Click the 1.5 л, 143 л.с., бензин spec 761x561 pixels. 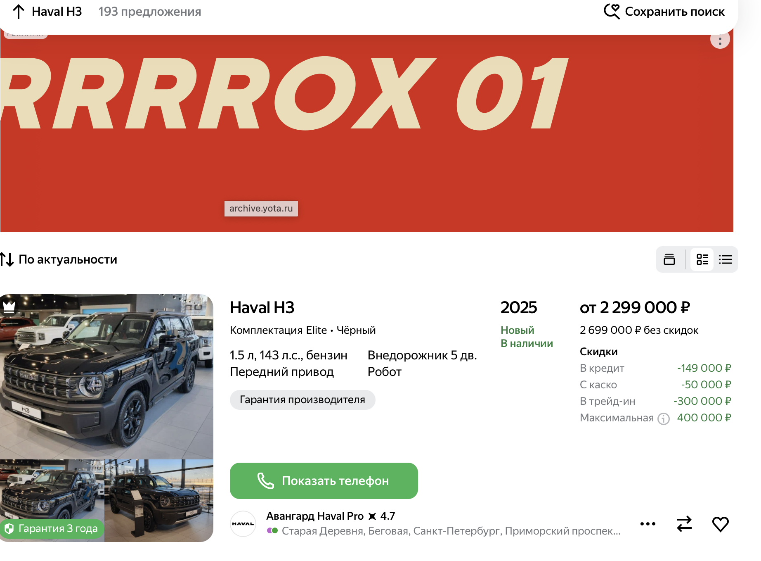(288, 355)
